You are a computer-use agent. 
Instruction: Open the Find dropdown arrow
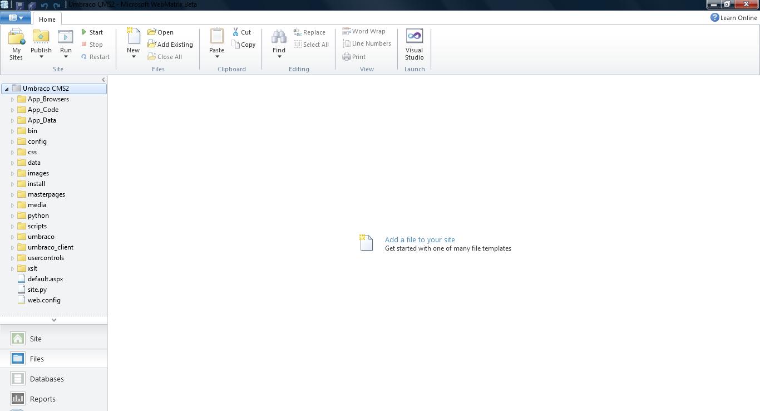tap(279, 57)
